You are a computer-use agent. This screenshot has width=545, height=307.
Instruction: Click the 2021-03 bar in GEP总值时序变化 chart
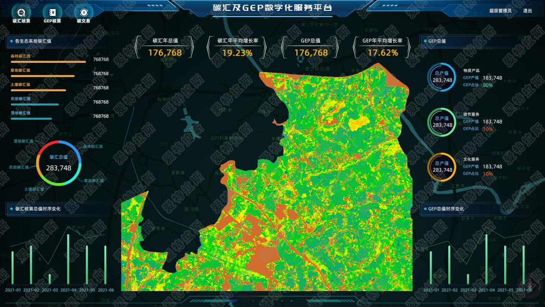coord(468,279)
